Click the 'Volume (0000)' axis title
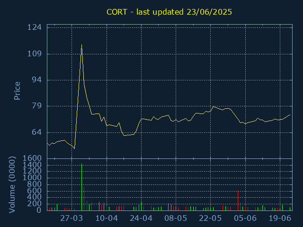The width and height of the screenshot is (303, 227). point(12,185)
